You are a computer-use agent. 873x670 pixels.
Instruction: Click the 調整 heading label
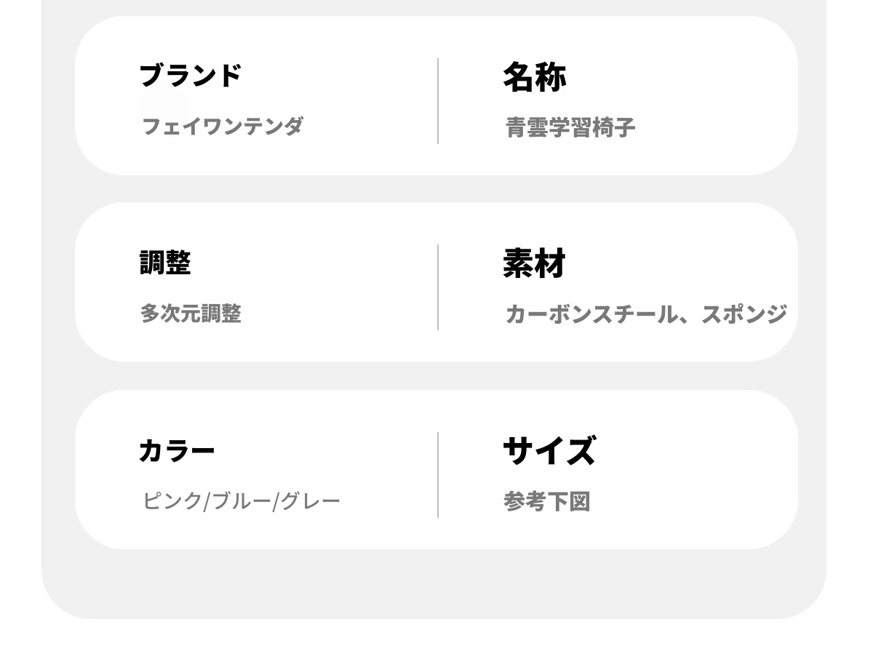[165, 263]
